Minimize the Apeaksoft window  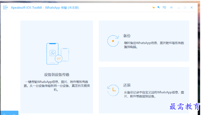179,7
